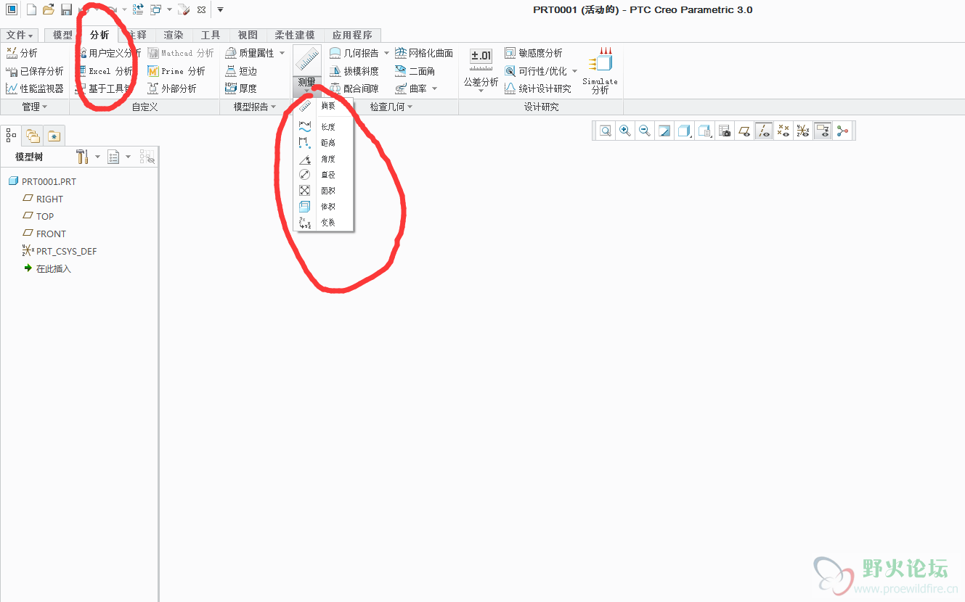Select the RIGHT datum plane in model tree

click(x=43, y=199)
